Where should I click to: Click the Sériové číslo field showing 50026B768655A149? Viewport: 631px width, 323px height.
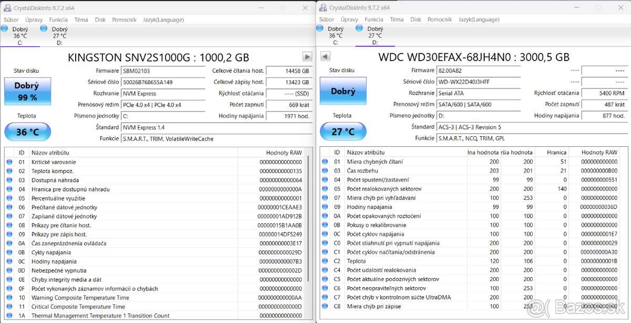point(163,82)
